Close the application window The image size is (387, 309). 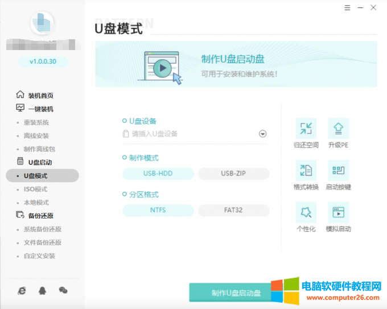pos(373,7)
